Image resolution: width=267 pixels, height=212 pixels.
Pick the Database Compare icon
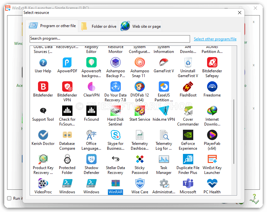click(x=67, y=135)
